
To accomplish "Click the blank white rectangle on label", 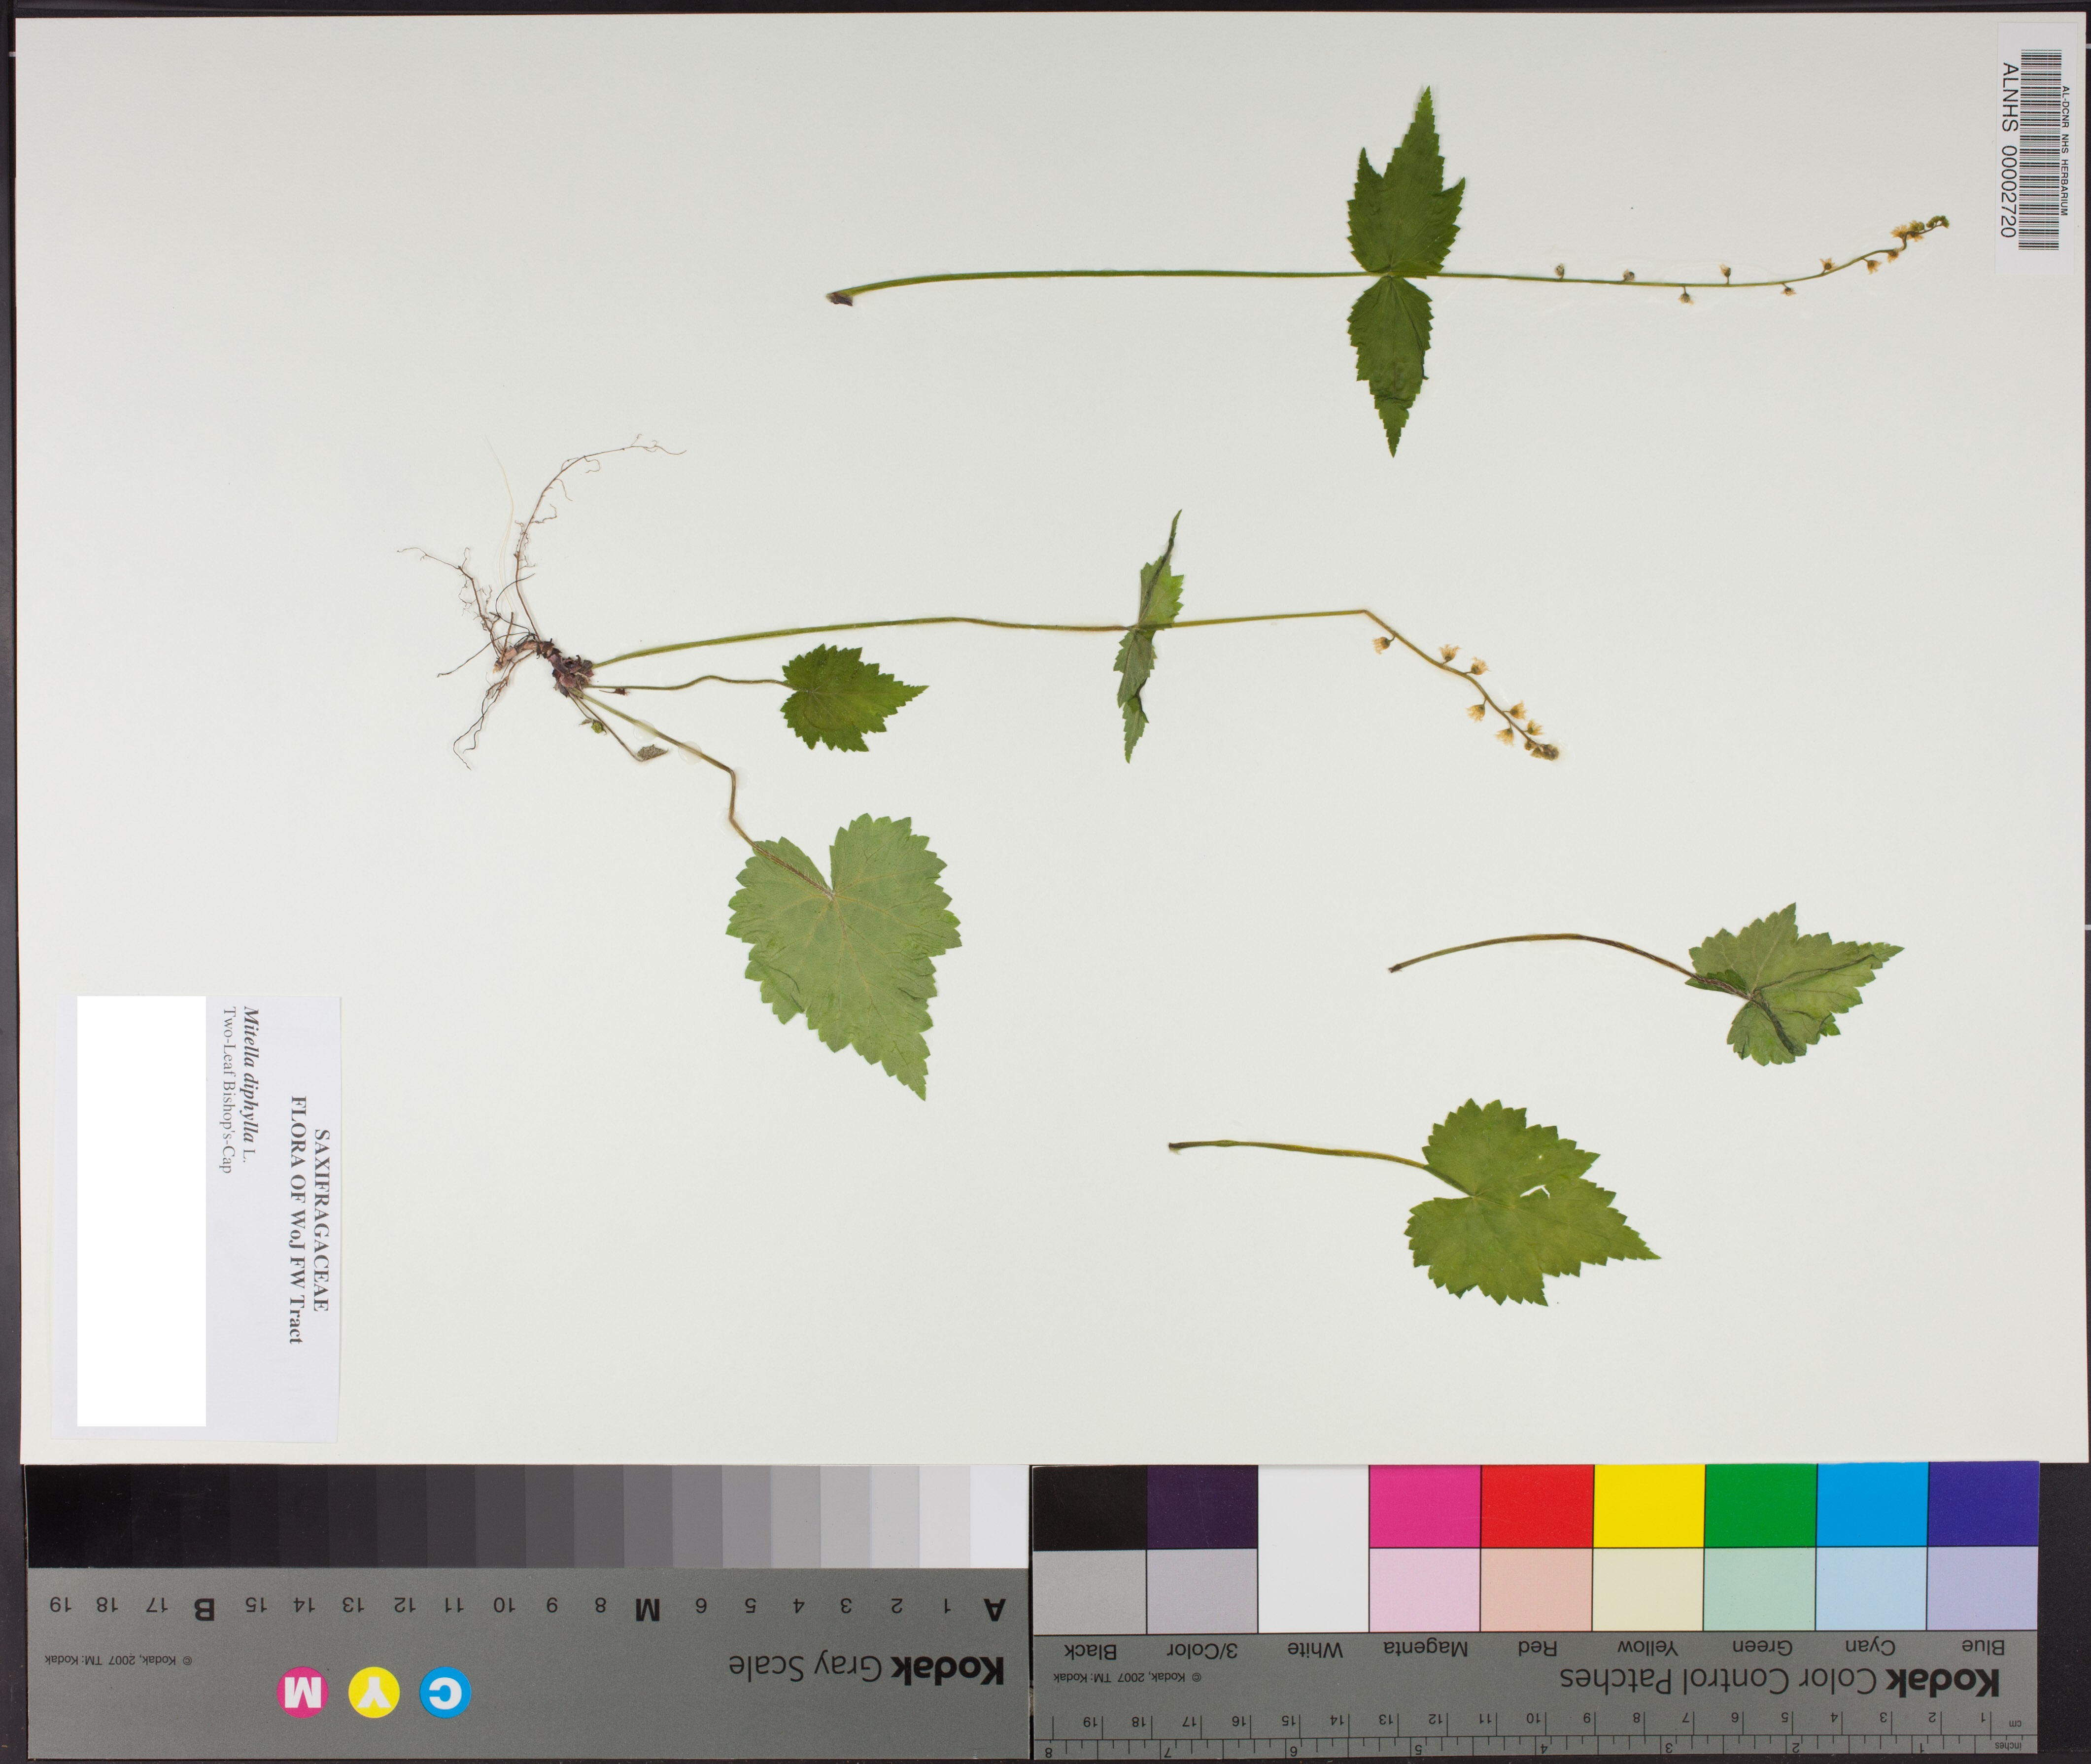I will 141,1211.
